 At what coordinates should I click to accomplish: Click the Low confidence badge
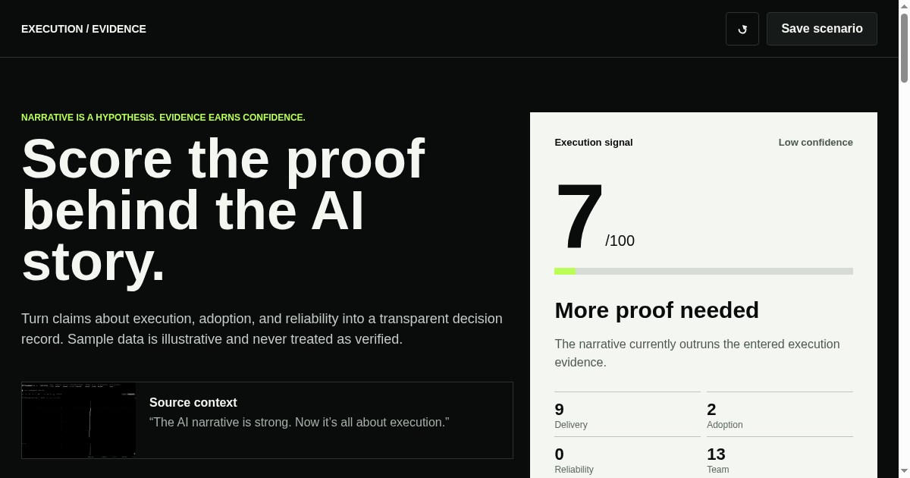[815, 142]
